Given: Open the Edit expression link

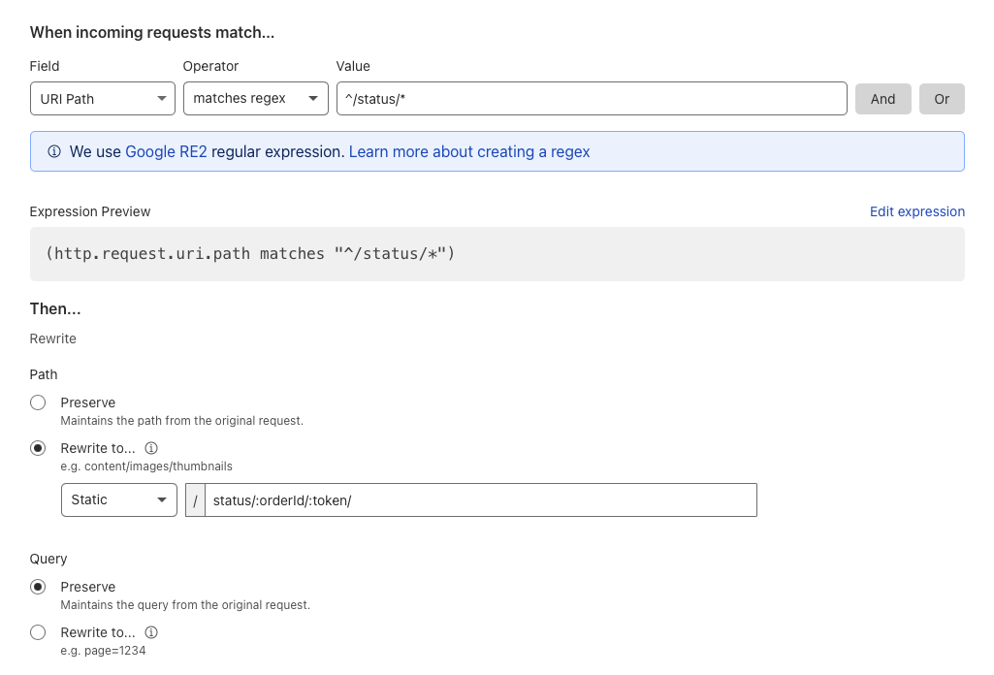Looking at the screenshot, I should 916,211.
